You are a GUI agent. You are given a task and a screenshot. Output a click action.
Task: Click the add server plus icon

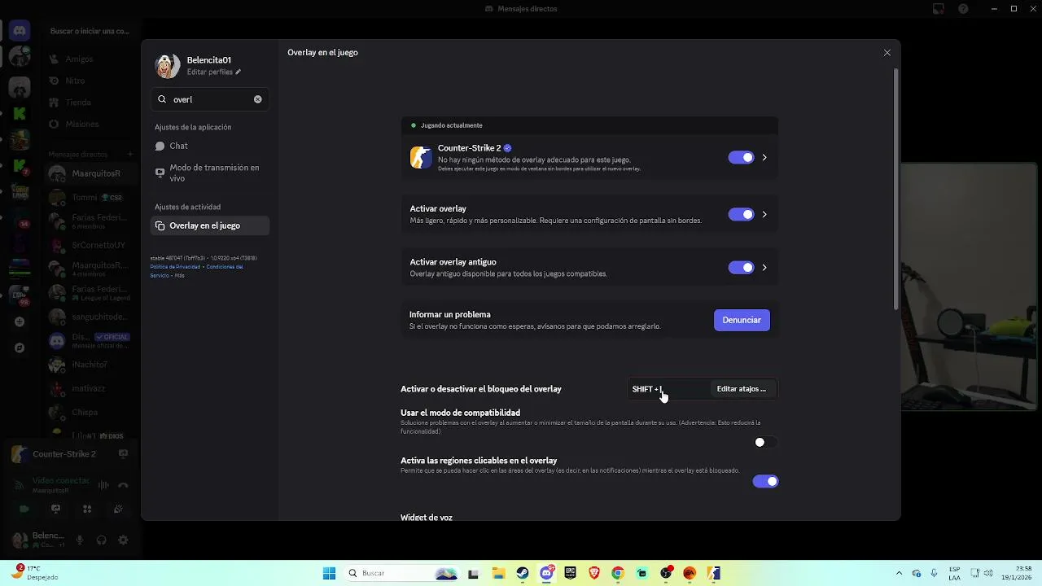click(x=20, y=322)
